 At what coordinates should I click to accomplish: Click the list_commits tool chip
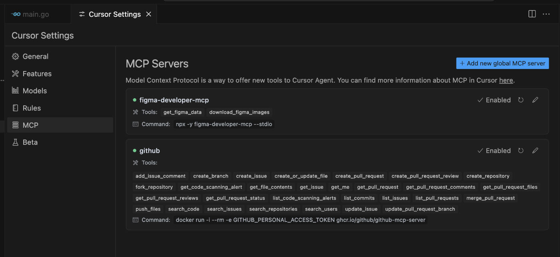(359, 198)
